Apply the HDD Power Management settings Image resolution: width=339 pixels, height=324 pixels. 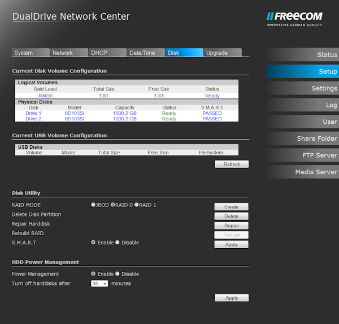click(x=231, y=298)
